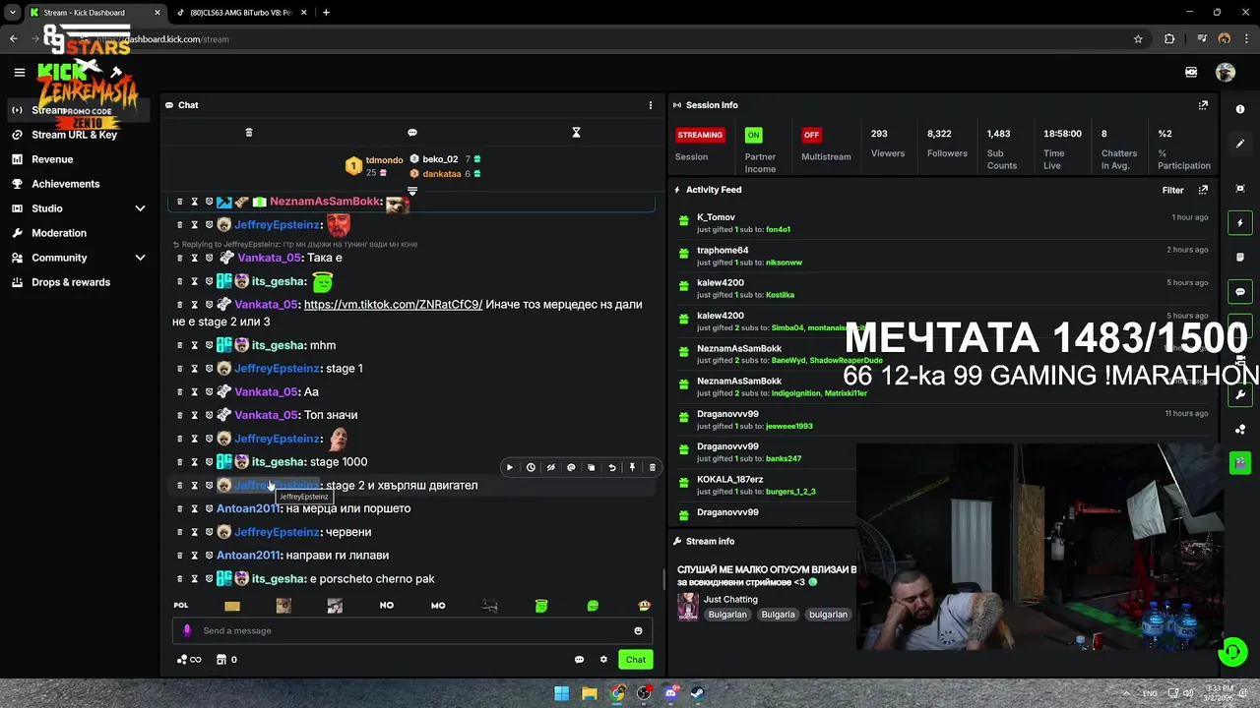Click the speech bubble icon beside the chat gear
1260x708 pixels.
click(579, 660)
